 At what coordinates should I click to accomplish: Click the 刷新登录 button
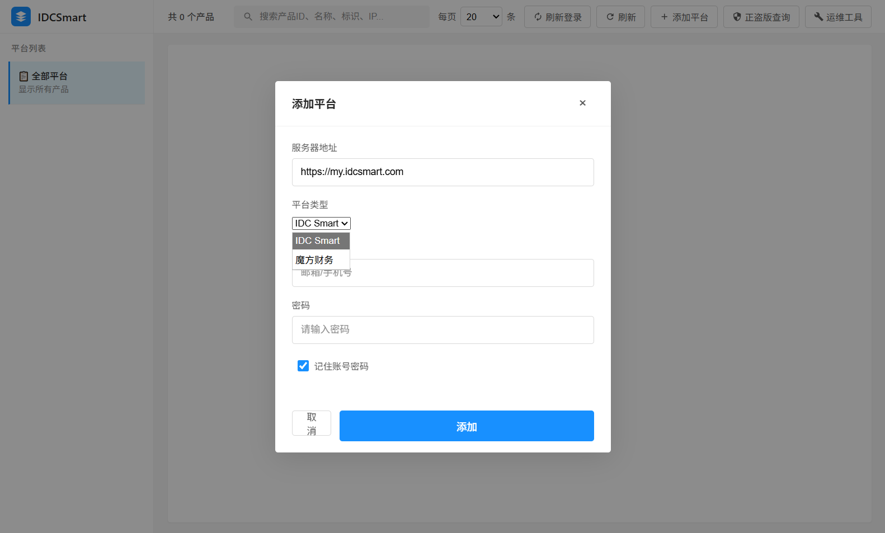pyautogui.click(x=557, y=17)
